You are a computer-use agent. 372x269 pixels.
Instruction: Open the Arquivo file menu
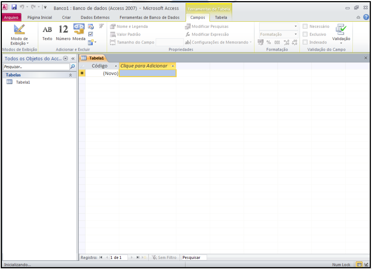(x=11, y=17)
